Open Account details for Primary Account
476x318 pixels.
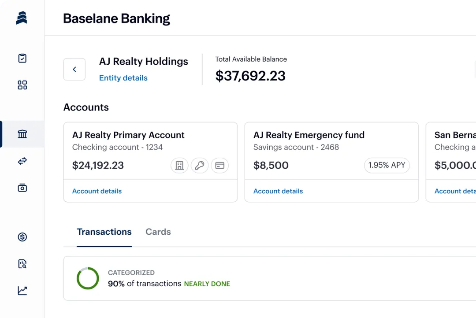pyautogui.click(x=97, y=191)
